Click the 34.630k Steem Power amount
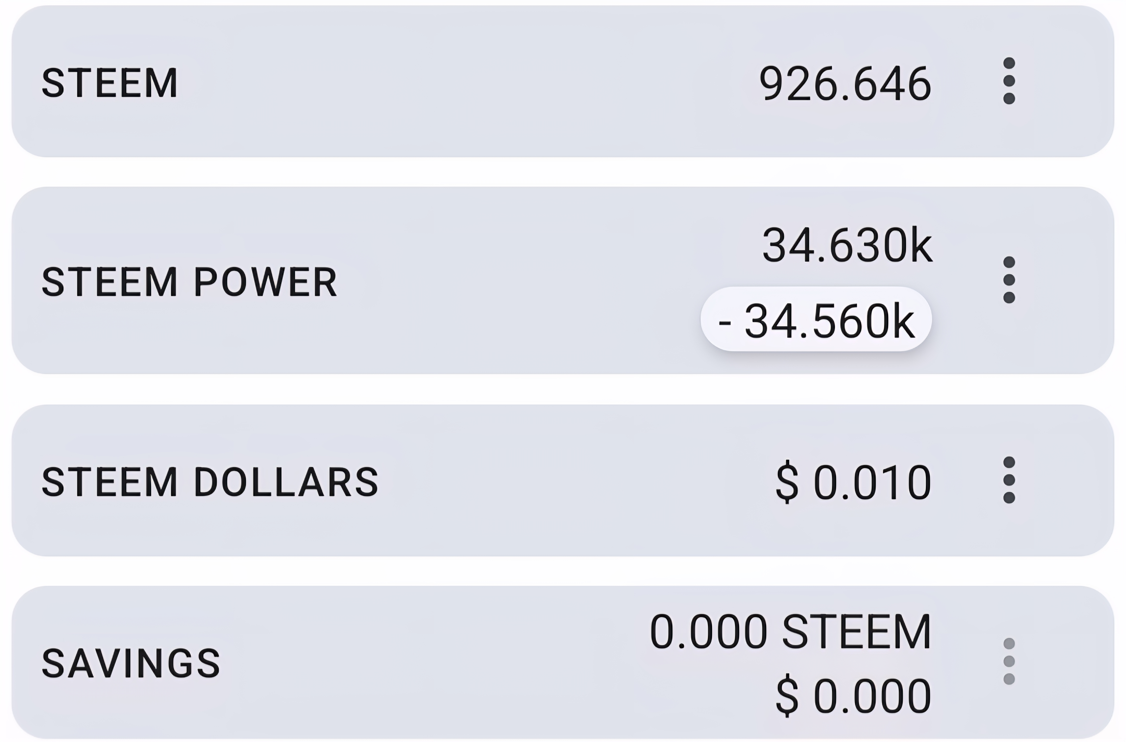The image size is (1126, 742). [x=847, y=246]
